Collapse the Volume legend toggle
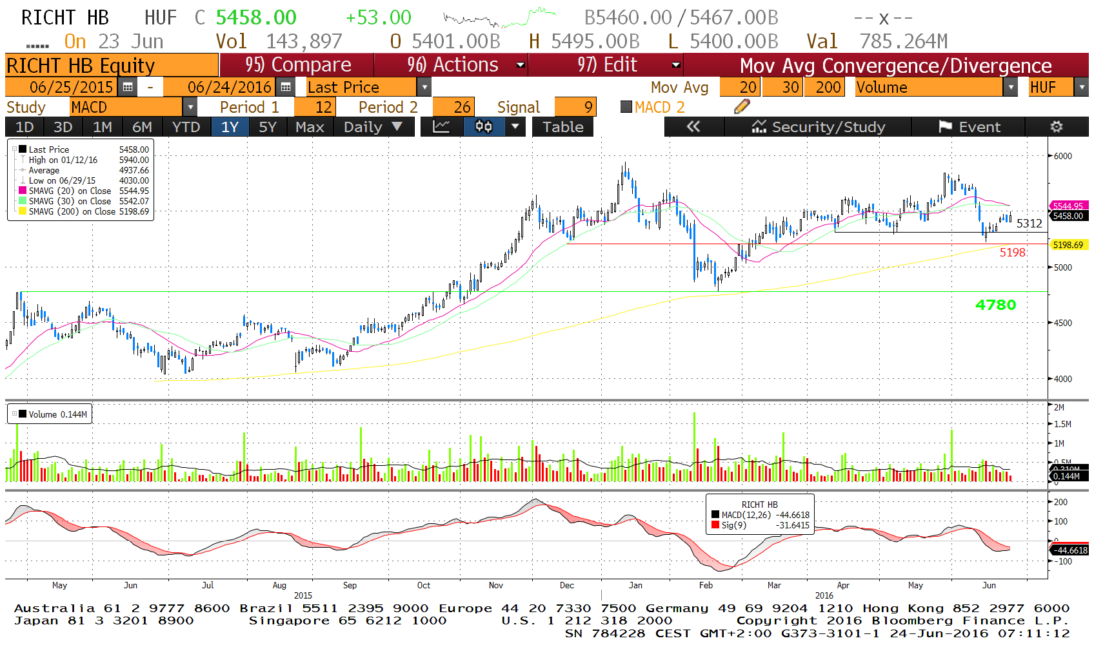This screenshot has height=645, width=1094. pyautogui.click(x=14, y=414)
